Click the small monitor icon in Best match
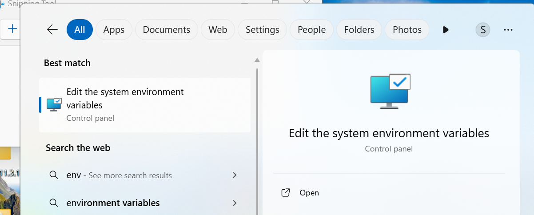The image size is (534, 215). tap(54, 105)
